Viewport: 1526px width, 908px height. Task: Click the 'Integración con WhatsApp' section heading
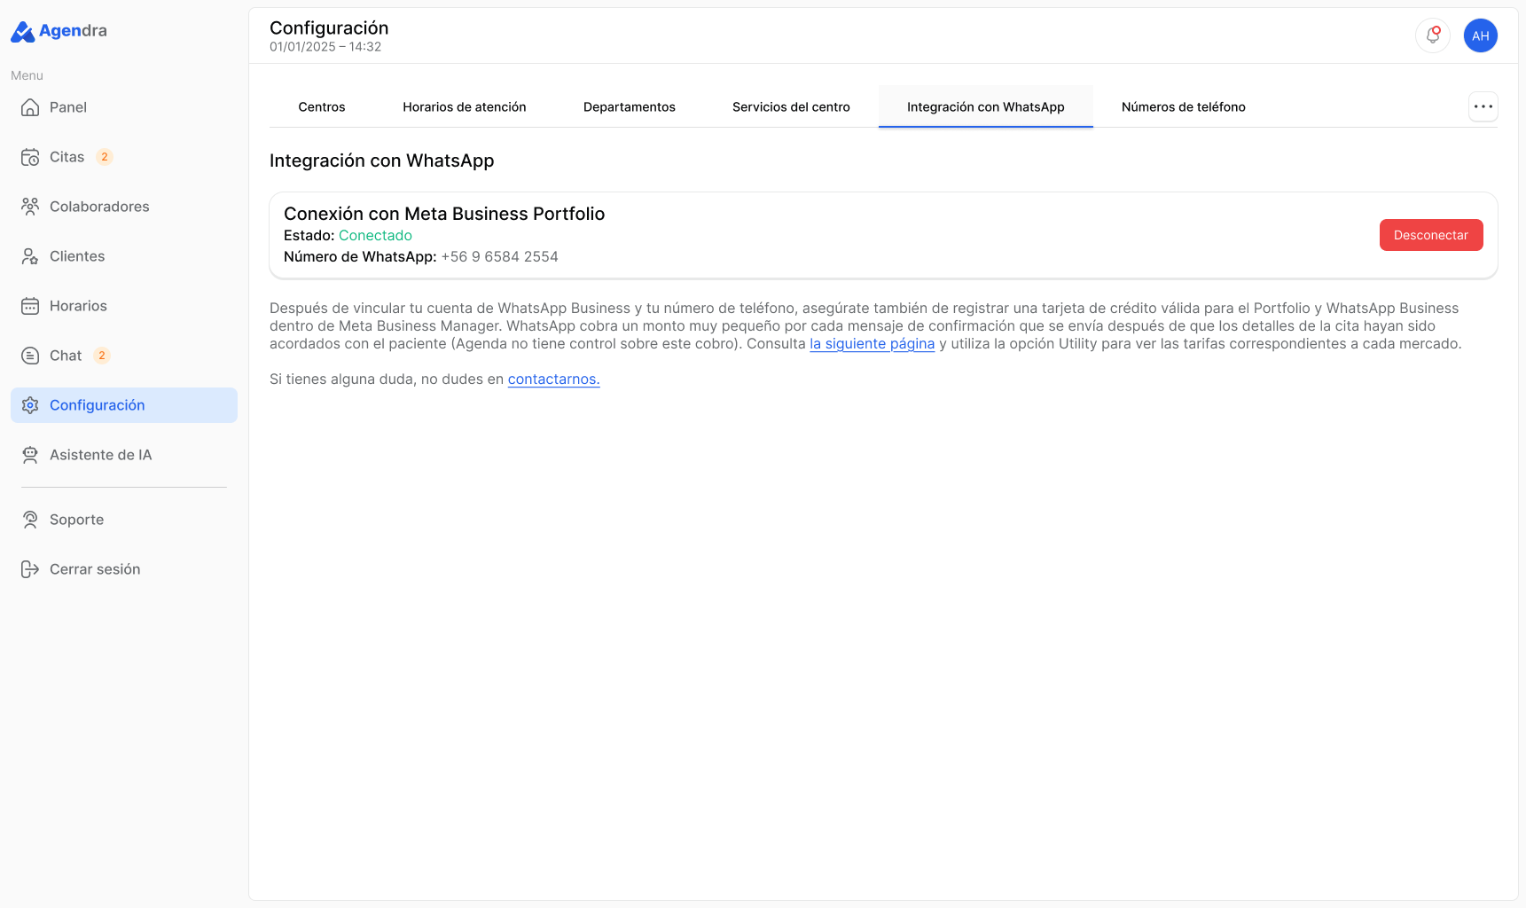click(382, 160)
